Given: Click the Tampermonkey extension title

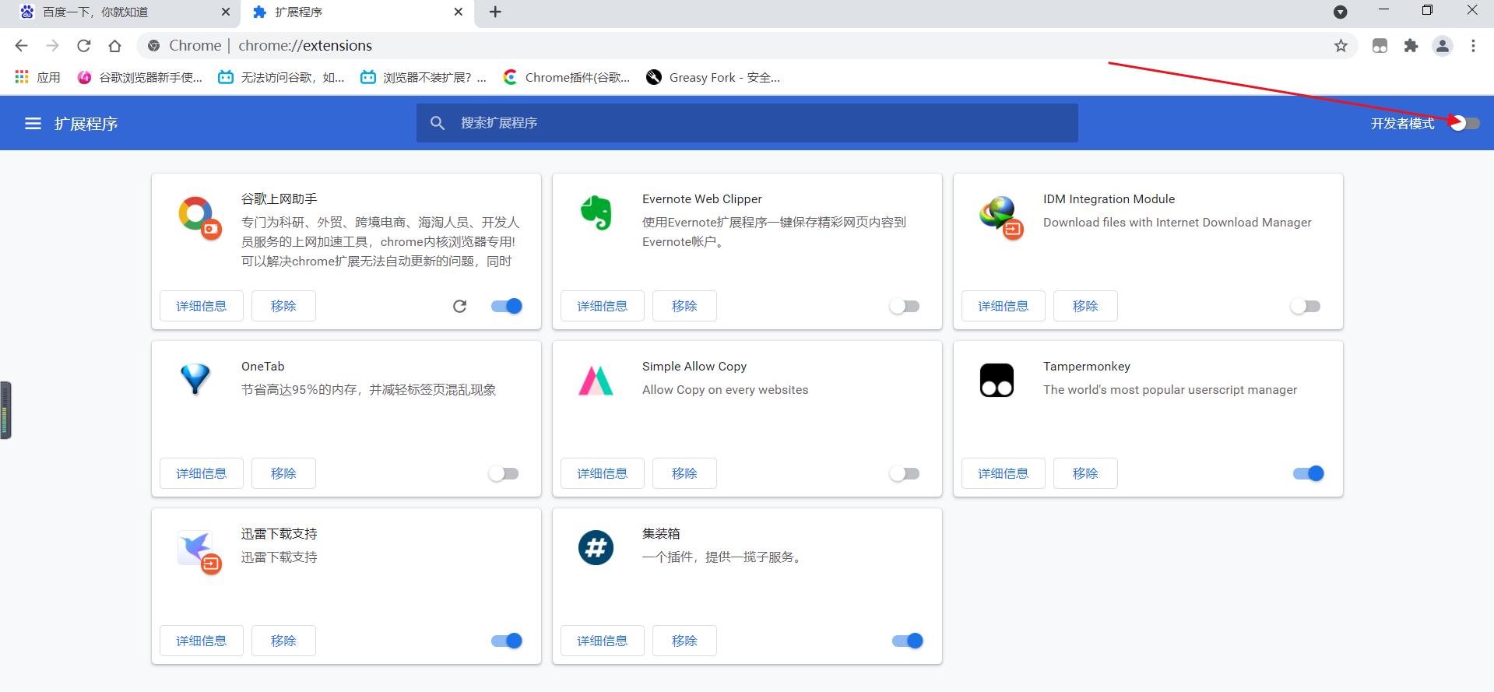Looking at the screenshot, I should tap(1087, 367).
